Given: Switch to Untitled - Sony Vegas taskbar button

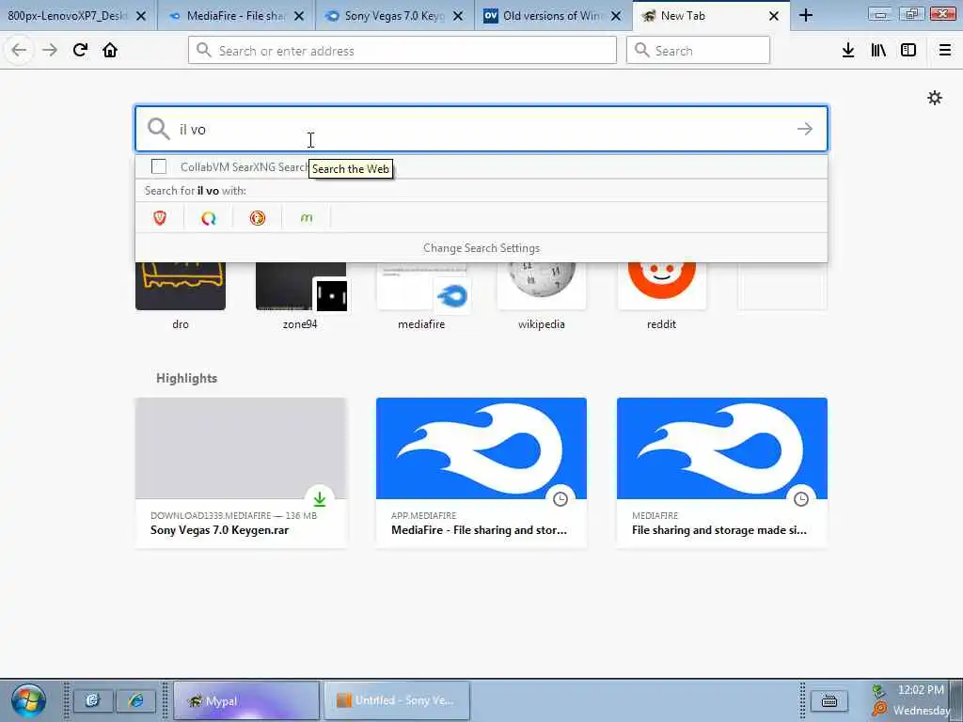Looking at the screenshot, I should coord(396,700).
